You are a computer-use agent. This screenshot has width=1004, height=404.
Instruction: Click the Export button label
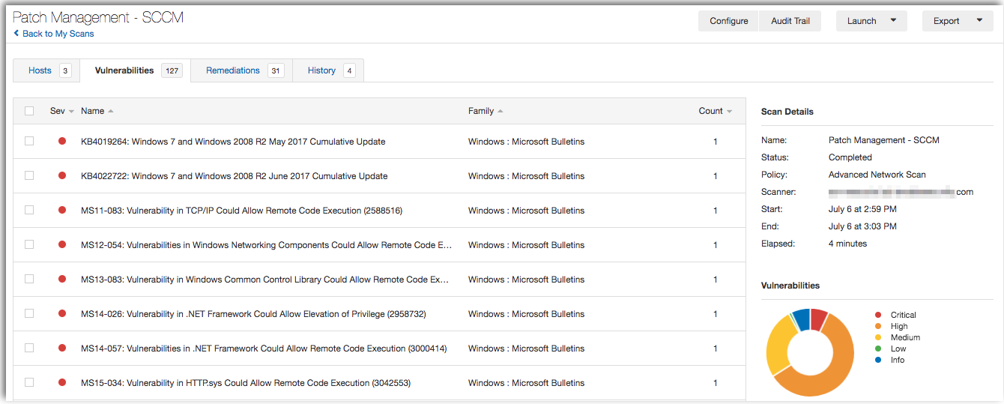pos(946,21)
